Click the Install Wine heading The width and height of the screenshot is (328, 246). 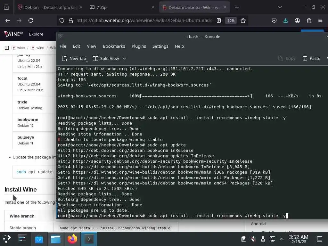(20, 189)
